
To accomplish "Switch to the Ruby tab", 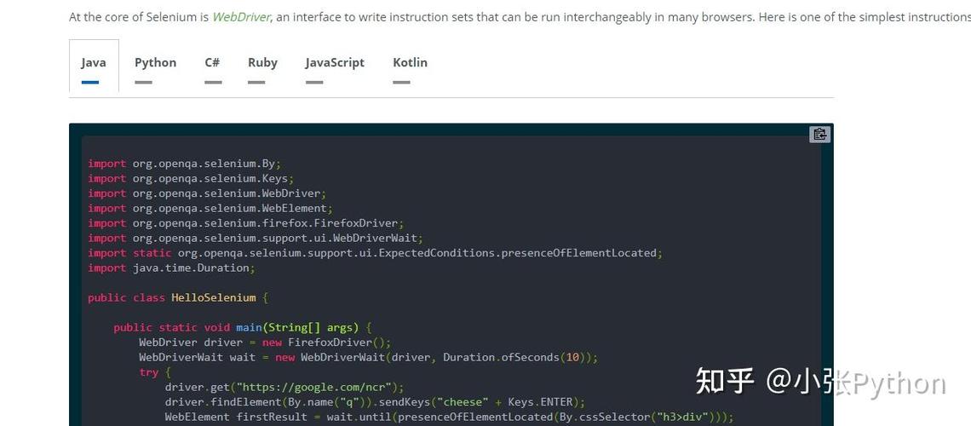I will tap(262, 63).
